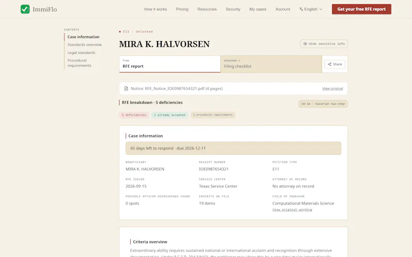Open the Security page
Viewport: 412px width, 257px height.
(x=233, y=9)
